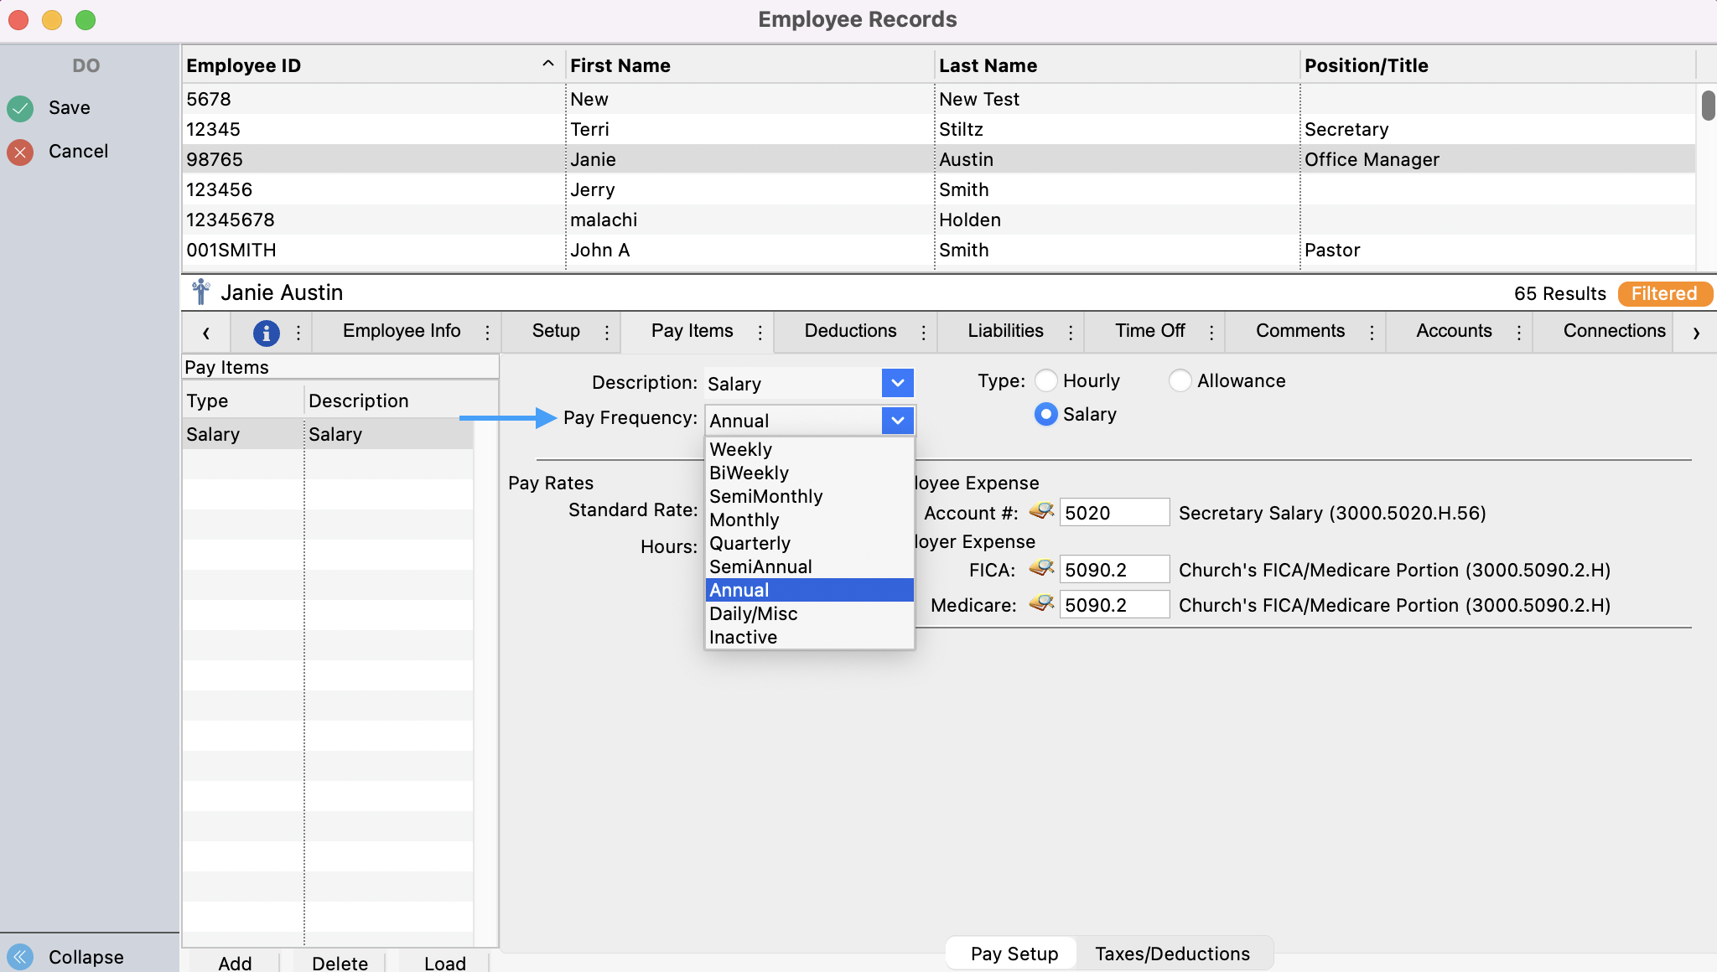Click the person icon beside Janie Austin
Viewport: 1717px width, 972px height.
pos(200,292)
